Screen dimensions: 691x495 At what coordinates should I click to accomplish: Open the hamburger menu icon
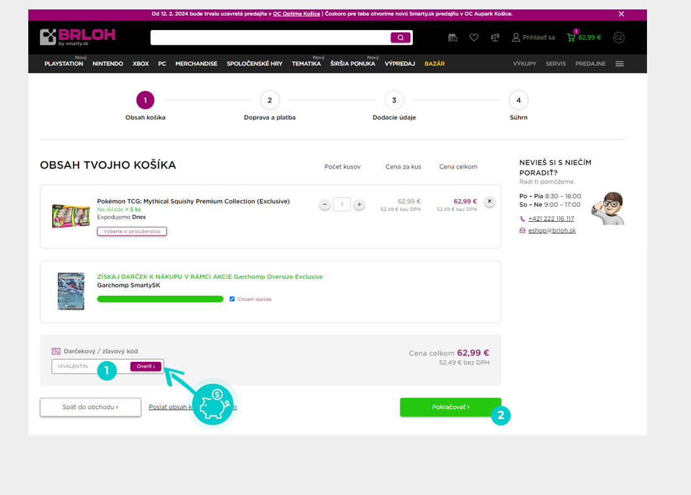coord(619,64)
